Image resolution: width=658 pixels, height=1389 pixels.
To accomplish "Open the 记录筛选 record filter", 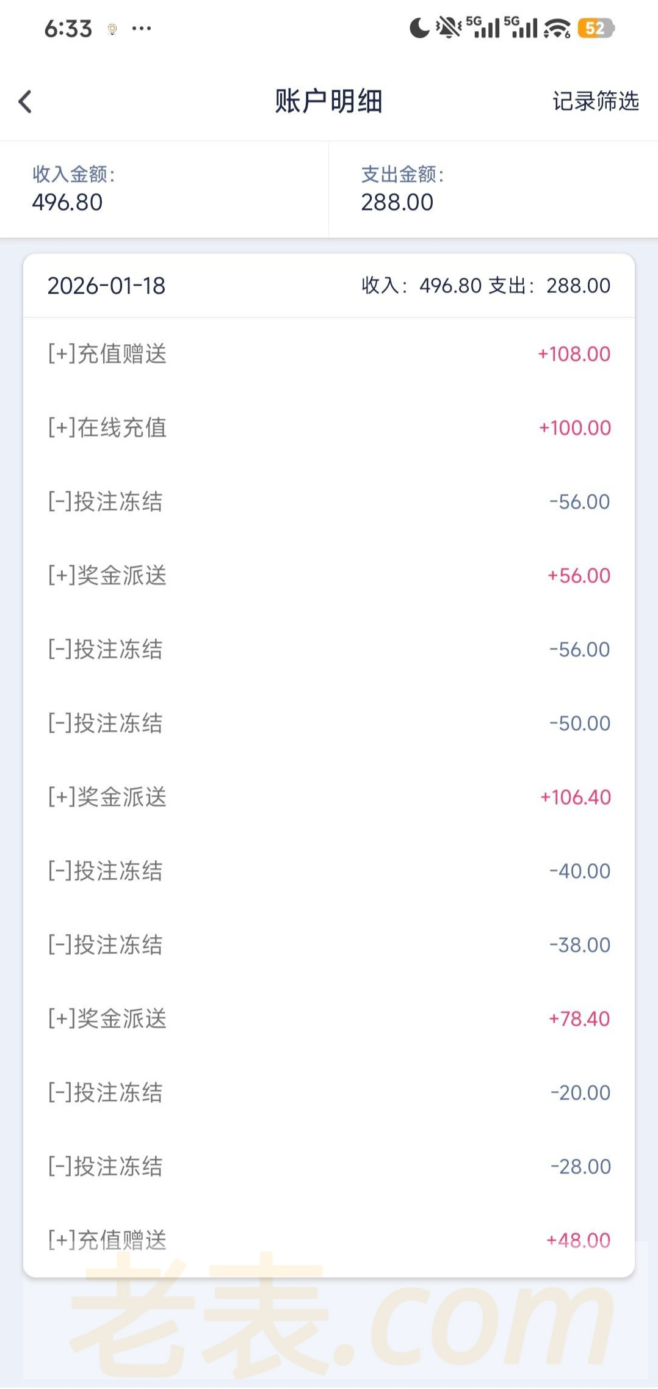I will click(x=595, y=101).
